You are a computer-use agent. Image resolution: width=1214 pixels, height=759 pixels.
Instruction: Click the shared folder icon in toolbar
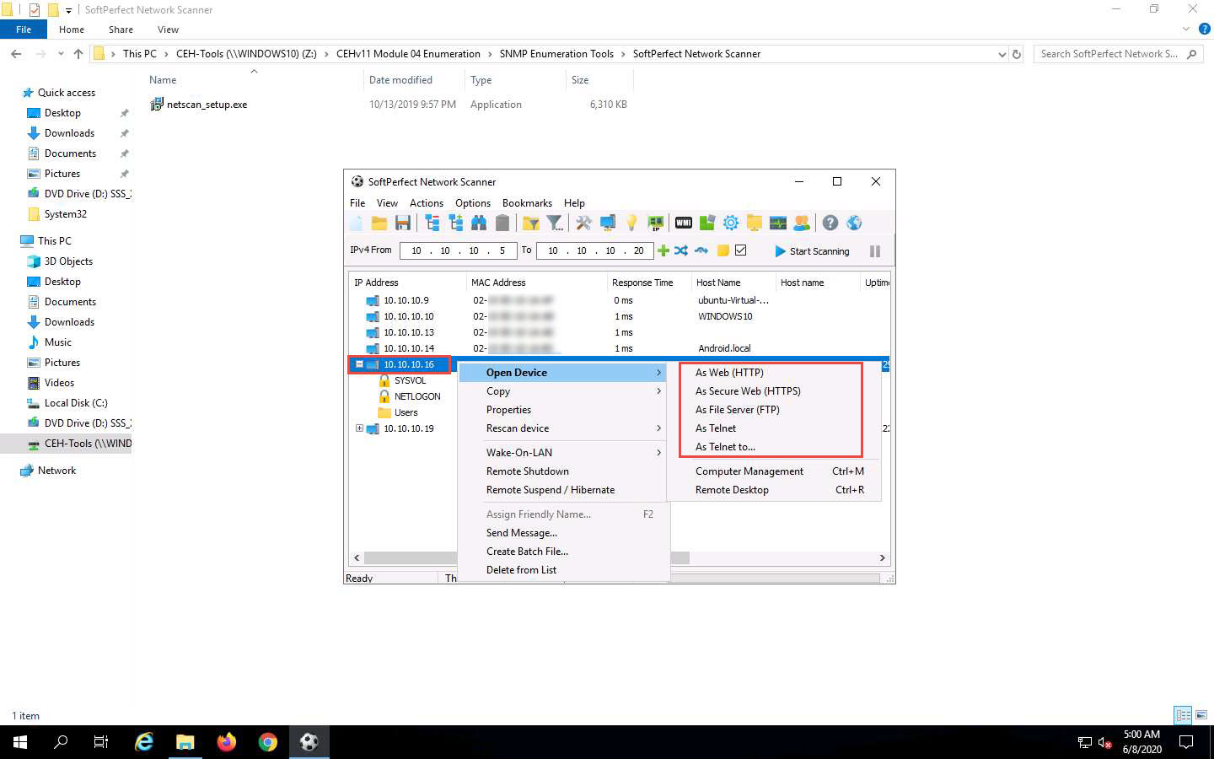pos(755,223)
